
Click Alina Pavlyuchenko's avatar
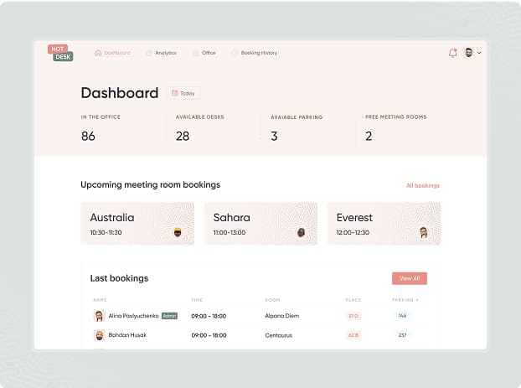[99, 316]
